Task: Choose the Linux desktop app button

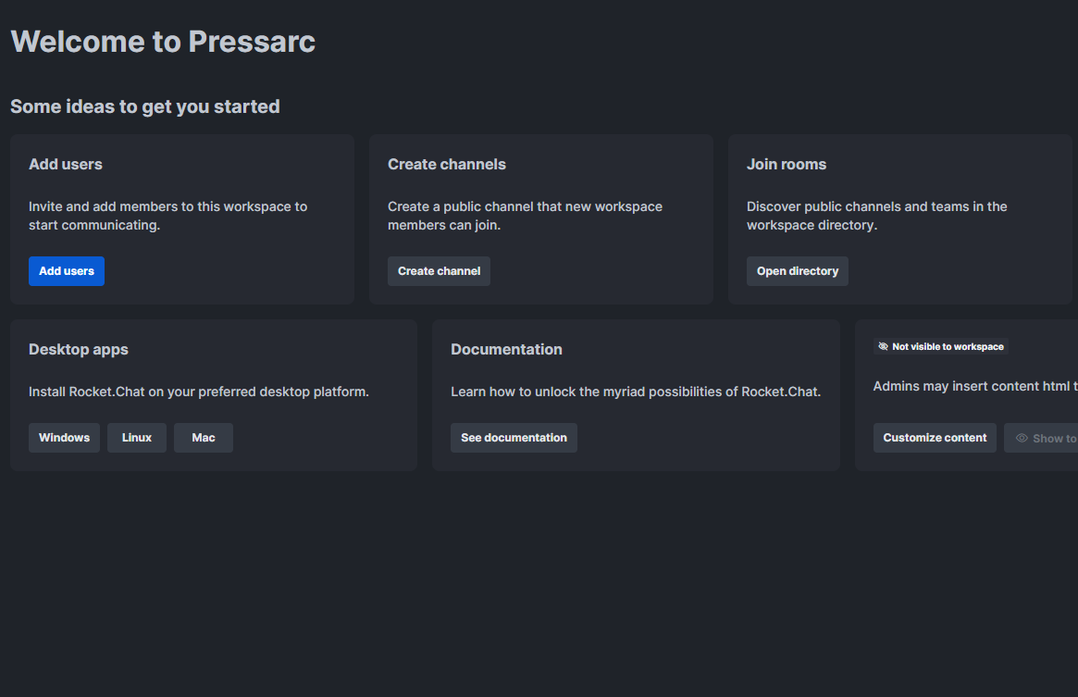Action: [x=137, y=438]
